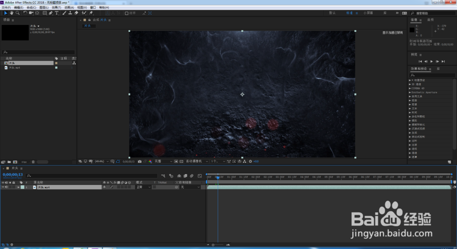This screenshot has height=249, width=457.
Task: Enable the 对齐 snapping checkbox
Action: 127,13
